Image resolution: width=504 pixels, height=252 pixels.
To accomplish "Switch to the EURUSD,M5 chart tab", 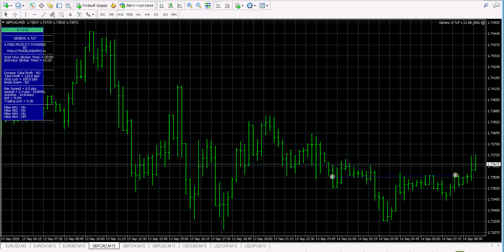I will point(15,246).
